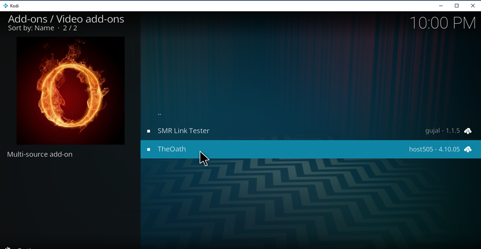
Task: Click 'Multi-source add-on' description text
Action: click(x=39, y=154)
